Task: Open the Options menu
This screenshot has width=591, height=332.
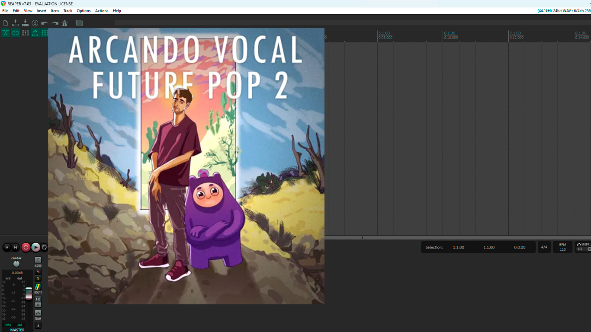Action: coord(84,11)
